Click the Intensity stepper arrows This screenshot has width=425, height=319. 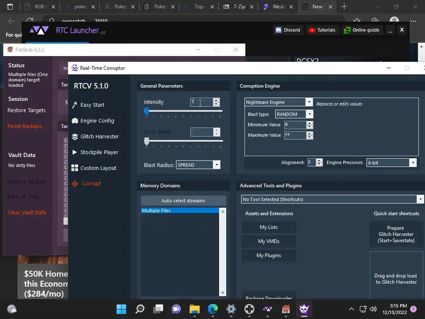coord(216,102)
